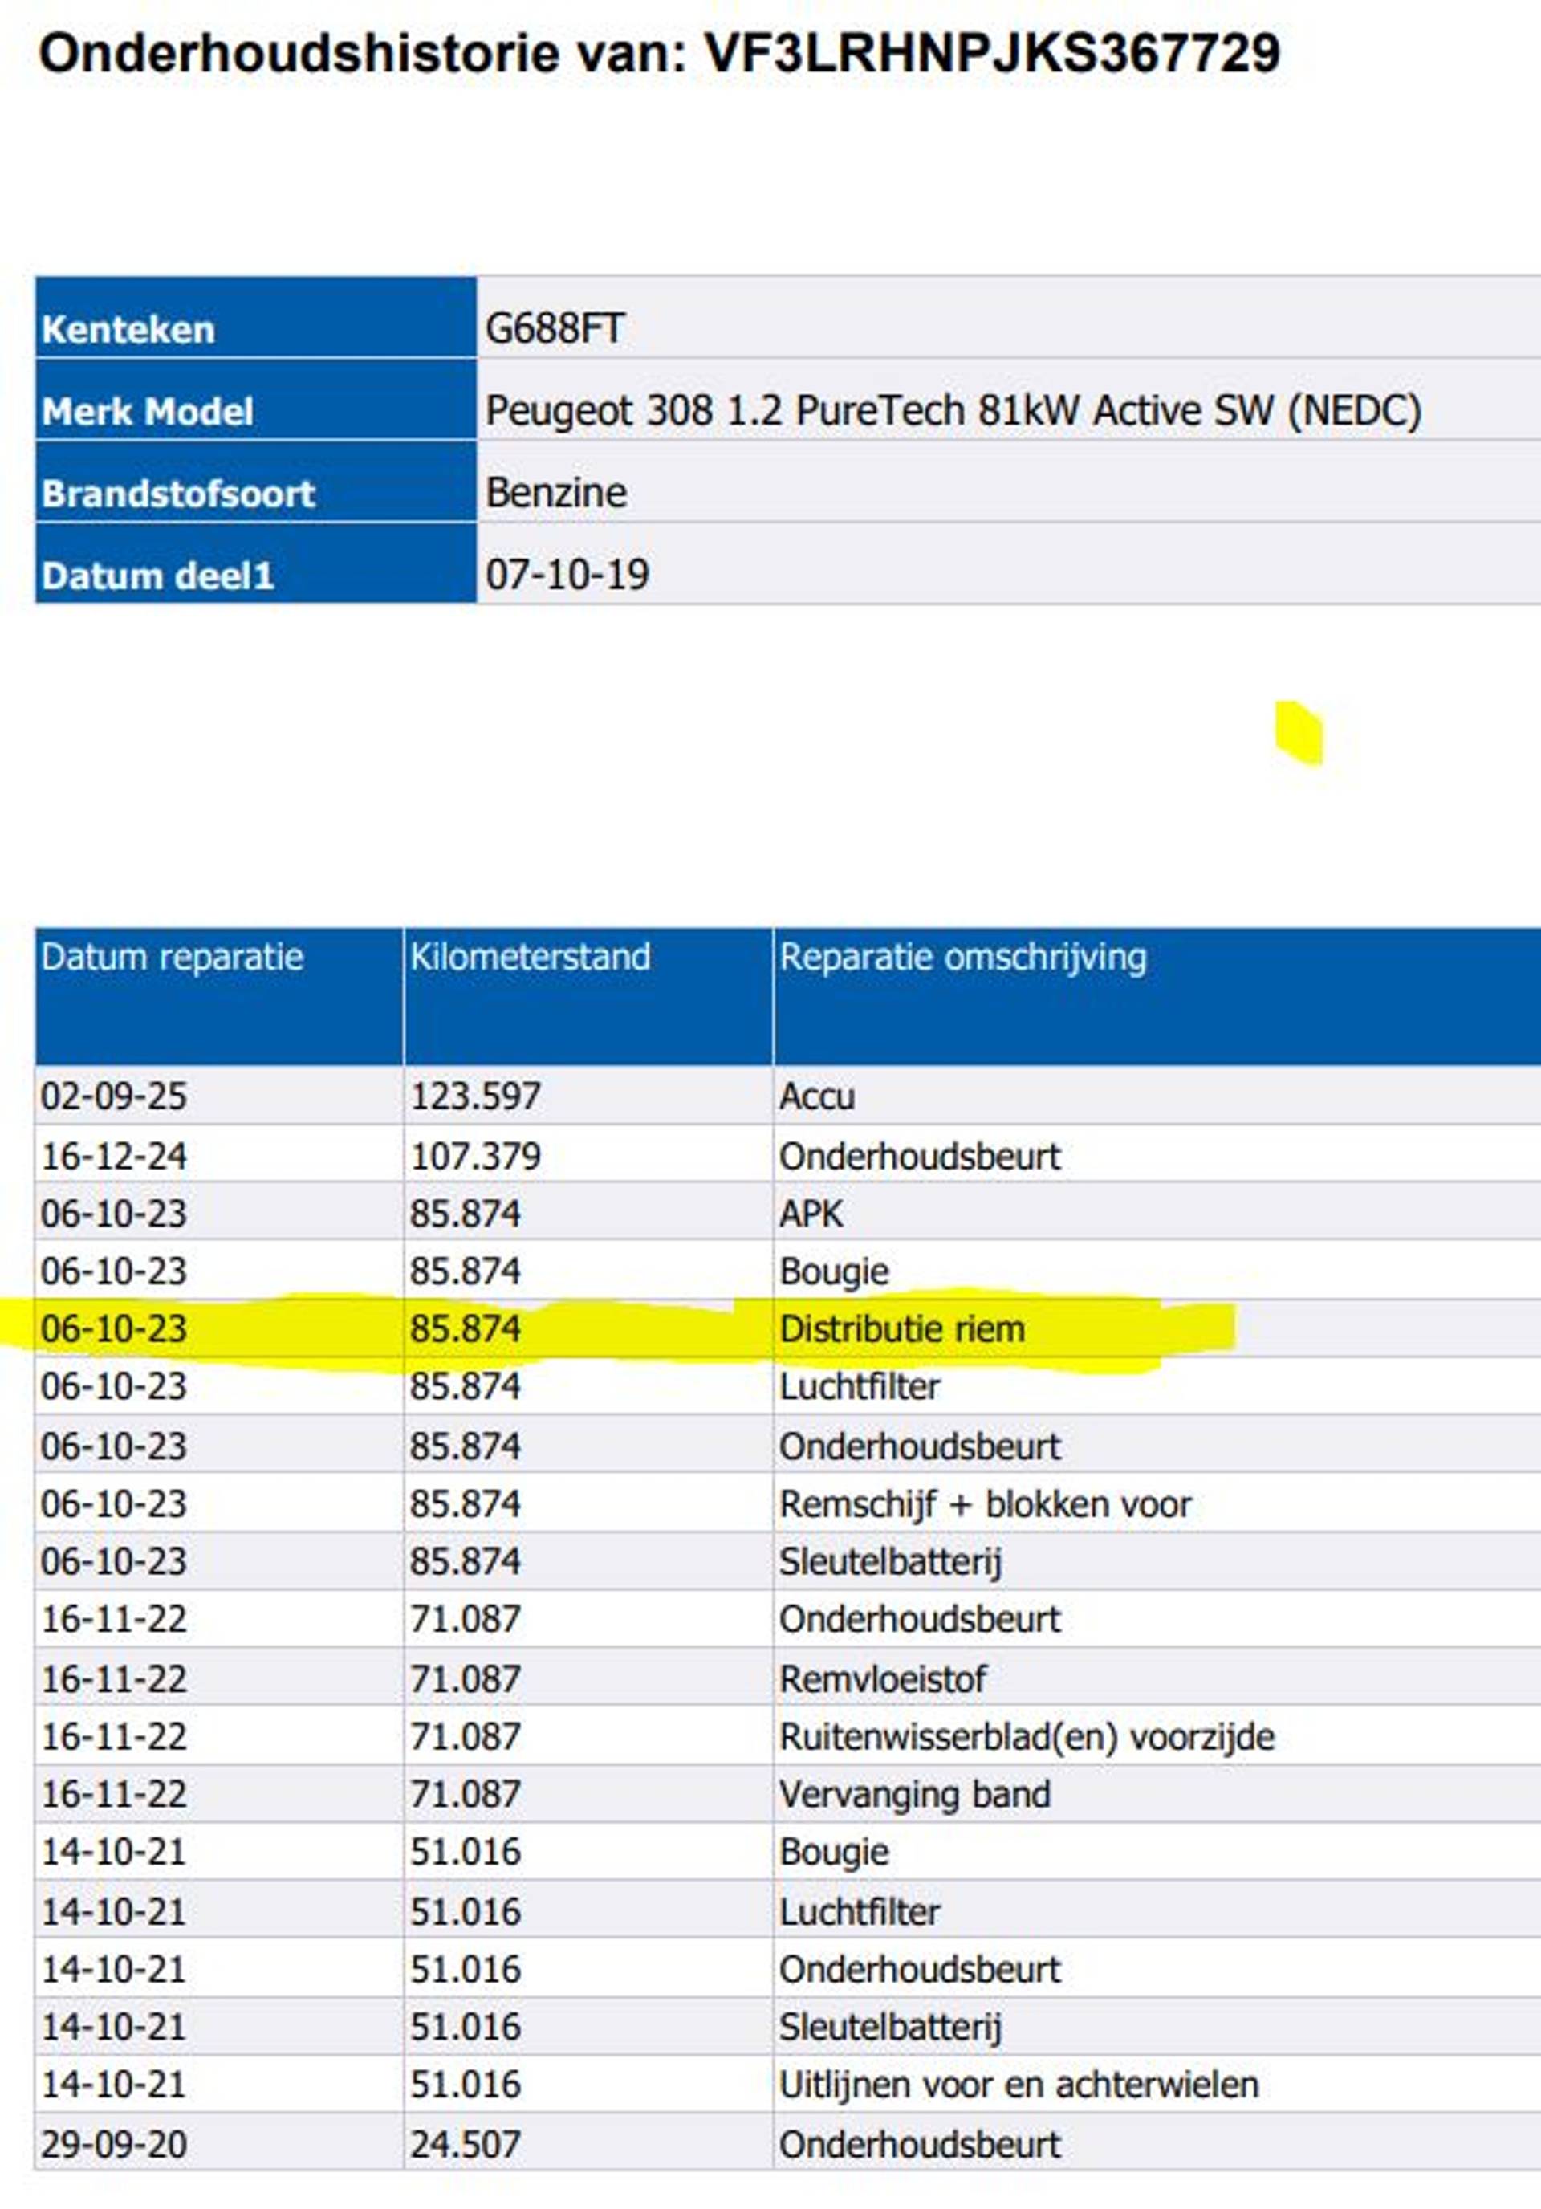This screenshot has height=2209, width=1541.
Task: Click the Peugeot 308 model description
Action: pos(953,411)
